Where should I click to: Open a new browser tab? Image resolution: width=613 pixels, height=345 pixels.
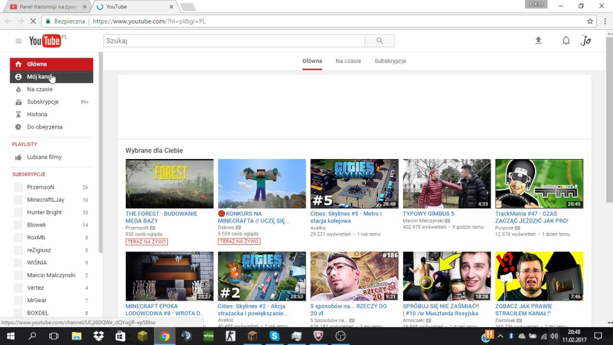click(188, 7)
